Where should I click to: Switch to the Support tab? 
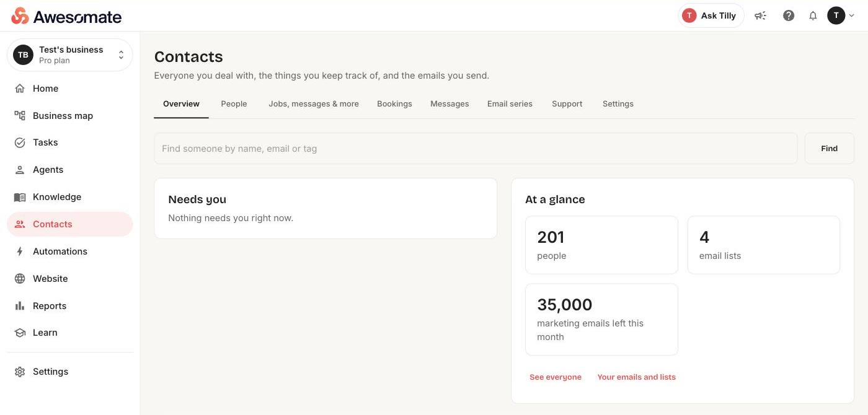pyautogui.click(x=567, y=104)
